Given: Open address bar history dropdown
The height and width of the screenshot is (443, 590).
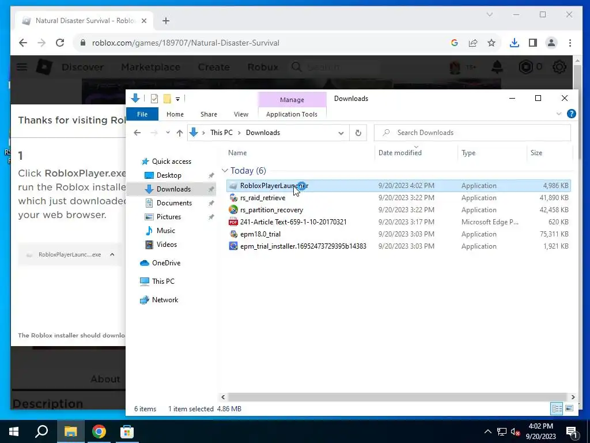Looking at the screenshot, I should pyautogui.click(x=341, y=133).
